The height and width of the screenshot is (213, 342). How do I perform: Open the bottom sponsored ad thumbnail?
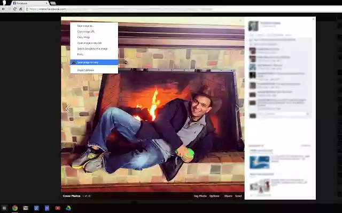click(260, 186)
